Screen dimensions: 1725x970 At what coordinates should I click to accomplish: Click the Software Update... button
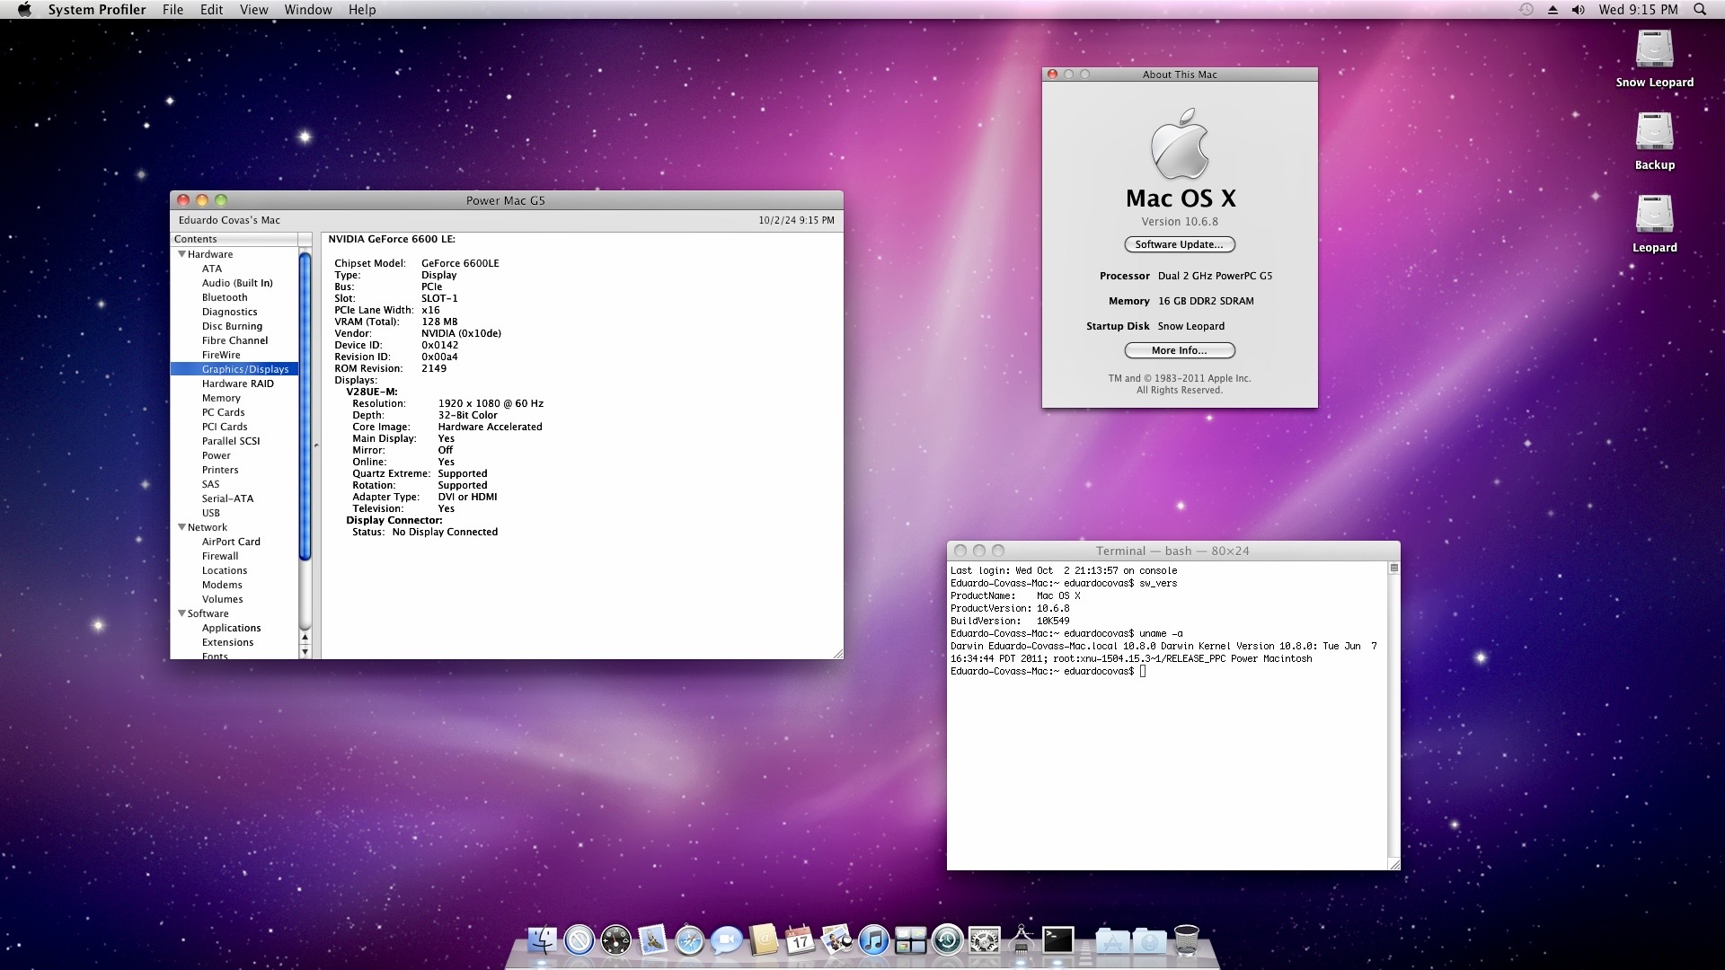1180,244
